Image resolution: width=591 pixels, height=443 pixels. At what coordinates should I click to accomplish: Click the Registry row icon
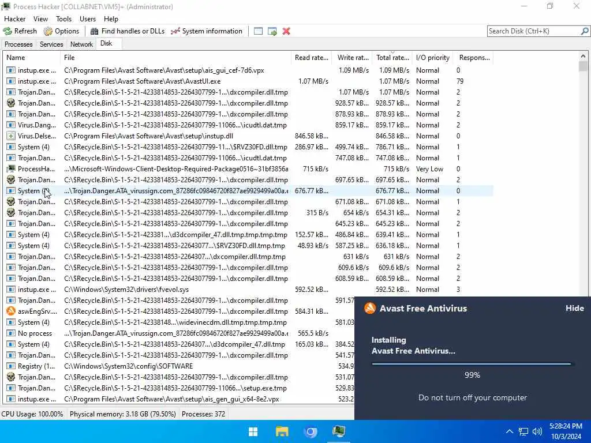[x=12, y=366]
